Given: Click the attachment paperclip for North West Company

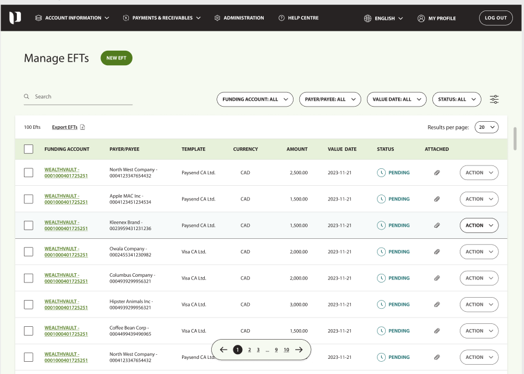Looking at the screenshot, I should 436,172.
